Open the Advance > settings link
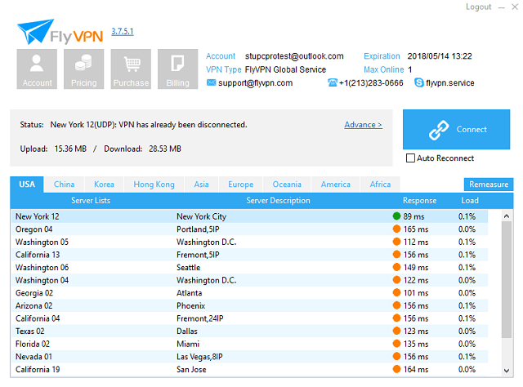 [363, 125]
